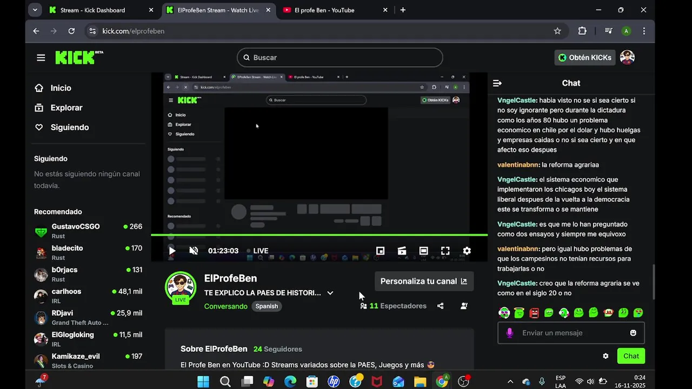
Task: Open the GustavoCSGO recommended channel
Action: click(x=88, y=231)
